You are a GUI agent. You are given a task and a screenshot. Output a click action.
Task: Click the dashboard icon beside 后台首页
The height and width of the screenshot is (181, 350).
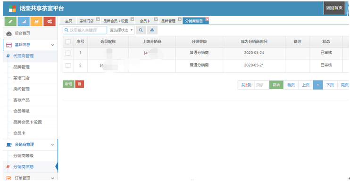(9, 33)
